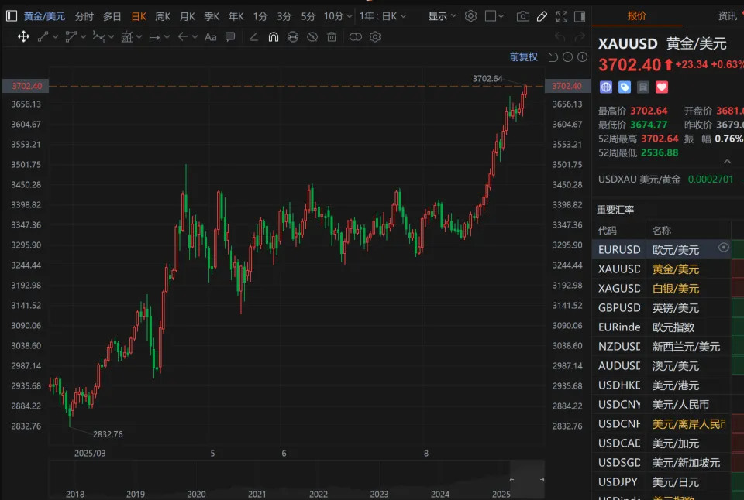Image resolution: width=744 pixels, height=500 pixels.
Task: Take a chart snapshot with camera icon
Action: point(522,16)
